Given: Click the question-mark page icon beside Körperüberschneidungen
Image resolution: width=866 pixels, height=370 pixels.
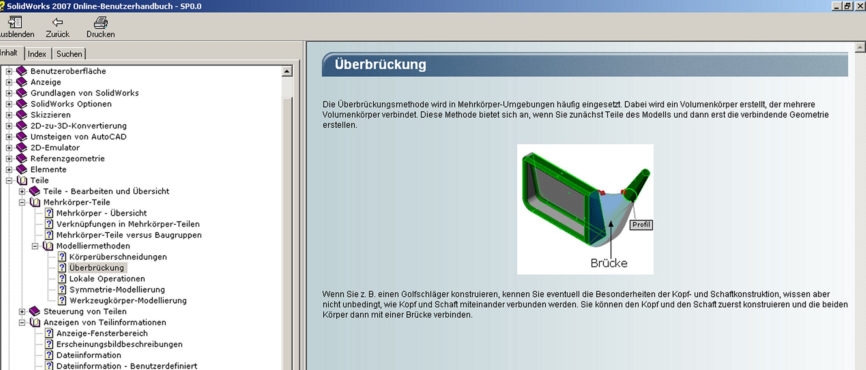Looking at the screenshot, I should coord(62,257).
